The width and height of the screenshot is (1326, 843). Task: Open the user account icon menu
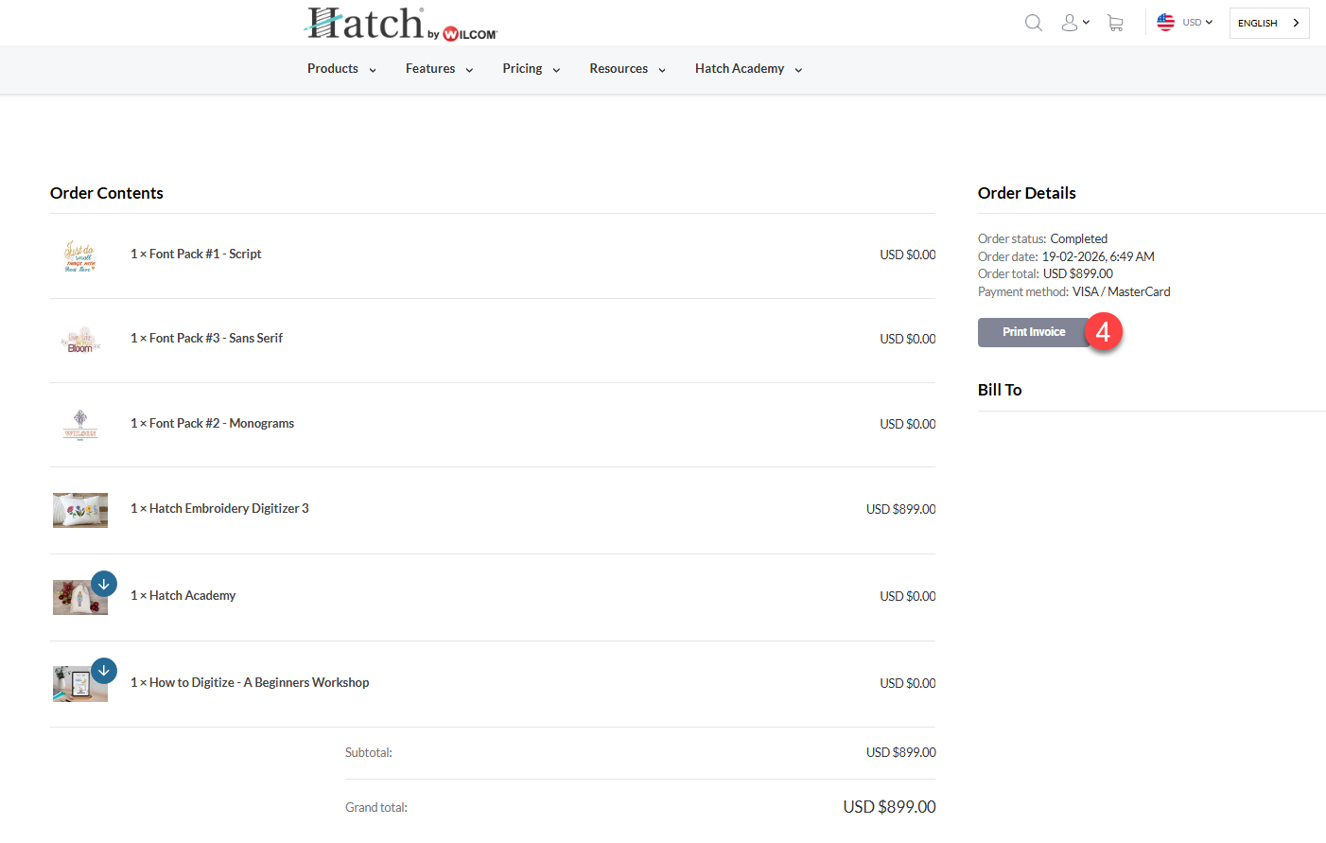click(1073, 23)
